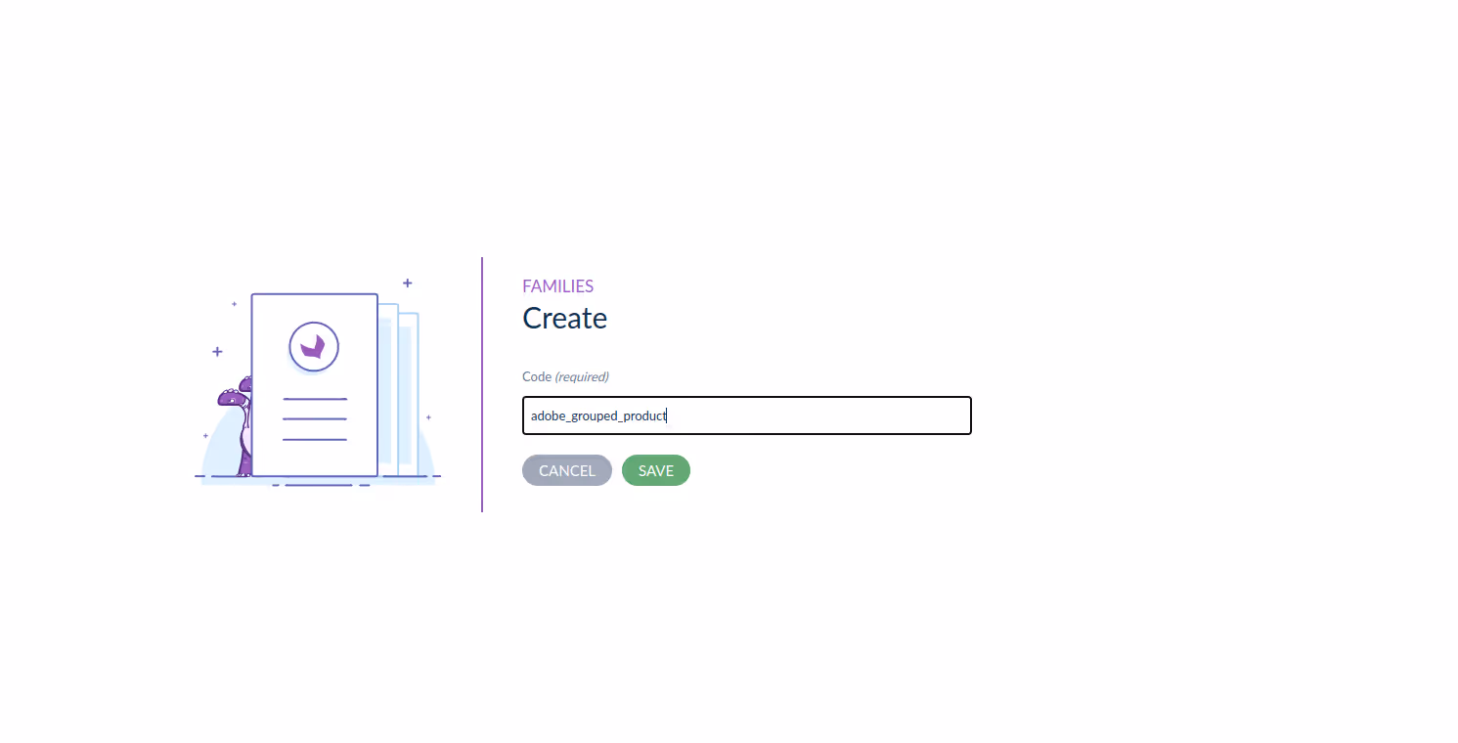1458x743 pixels.
Task: Click the small sparkle right of the pages
Action: click(428, 417)
